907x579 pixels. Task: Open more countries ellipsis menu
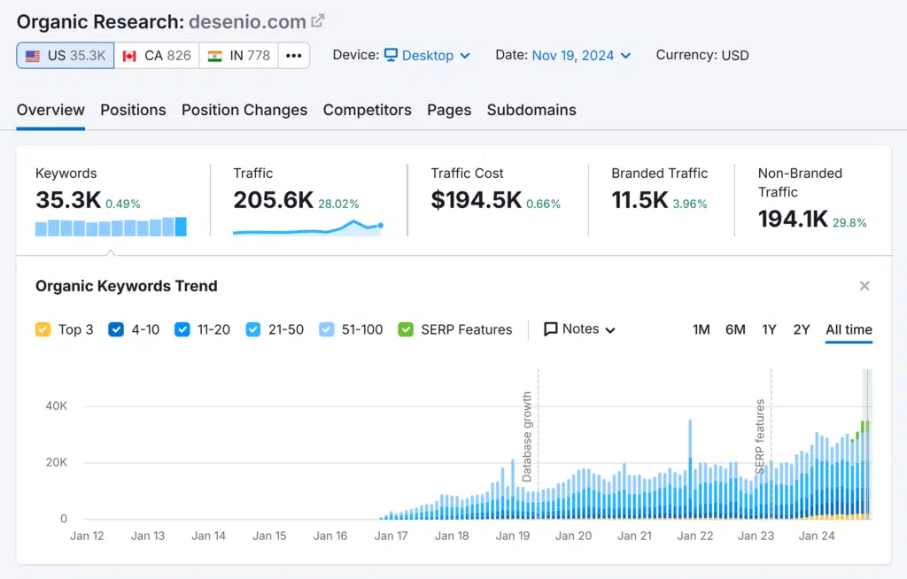click(294, 55)
